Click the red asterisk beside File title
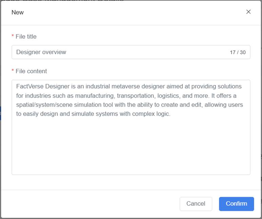Image resolution: width=262 pixels, height=219 pixels. 13,37
